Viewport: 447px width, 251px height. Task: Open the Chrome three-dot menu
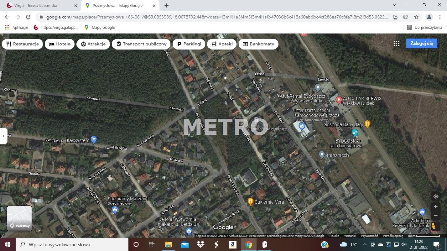coord(440,17)
